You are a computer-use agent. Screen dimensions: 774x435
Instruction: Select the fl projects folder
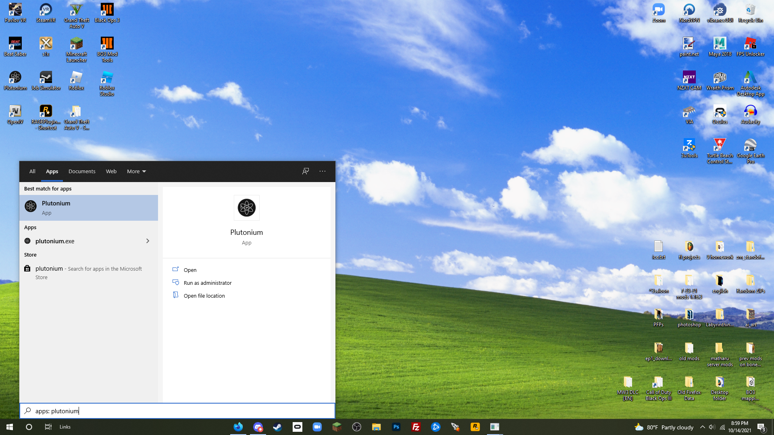689,250
